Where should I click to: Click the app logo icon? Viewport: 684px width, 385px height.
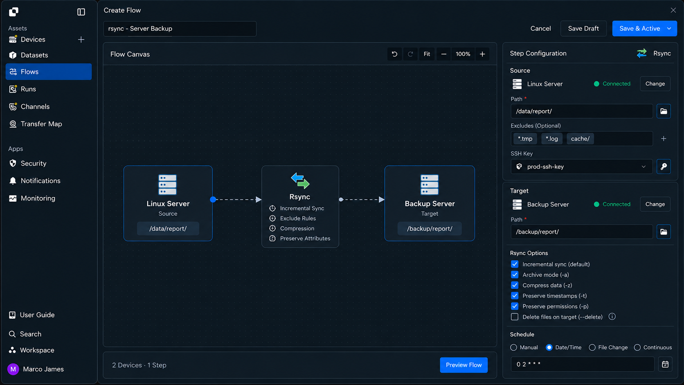[x=13, y=12]
